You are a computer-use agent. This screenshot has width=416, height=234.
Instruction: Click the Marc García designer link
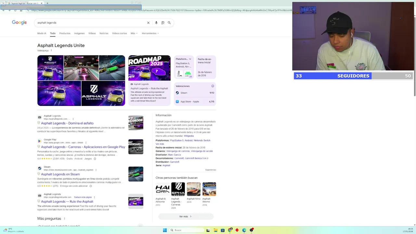point(174,155)
